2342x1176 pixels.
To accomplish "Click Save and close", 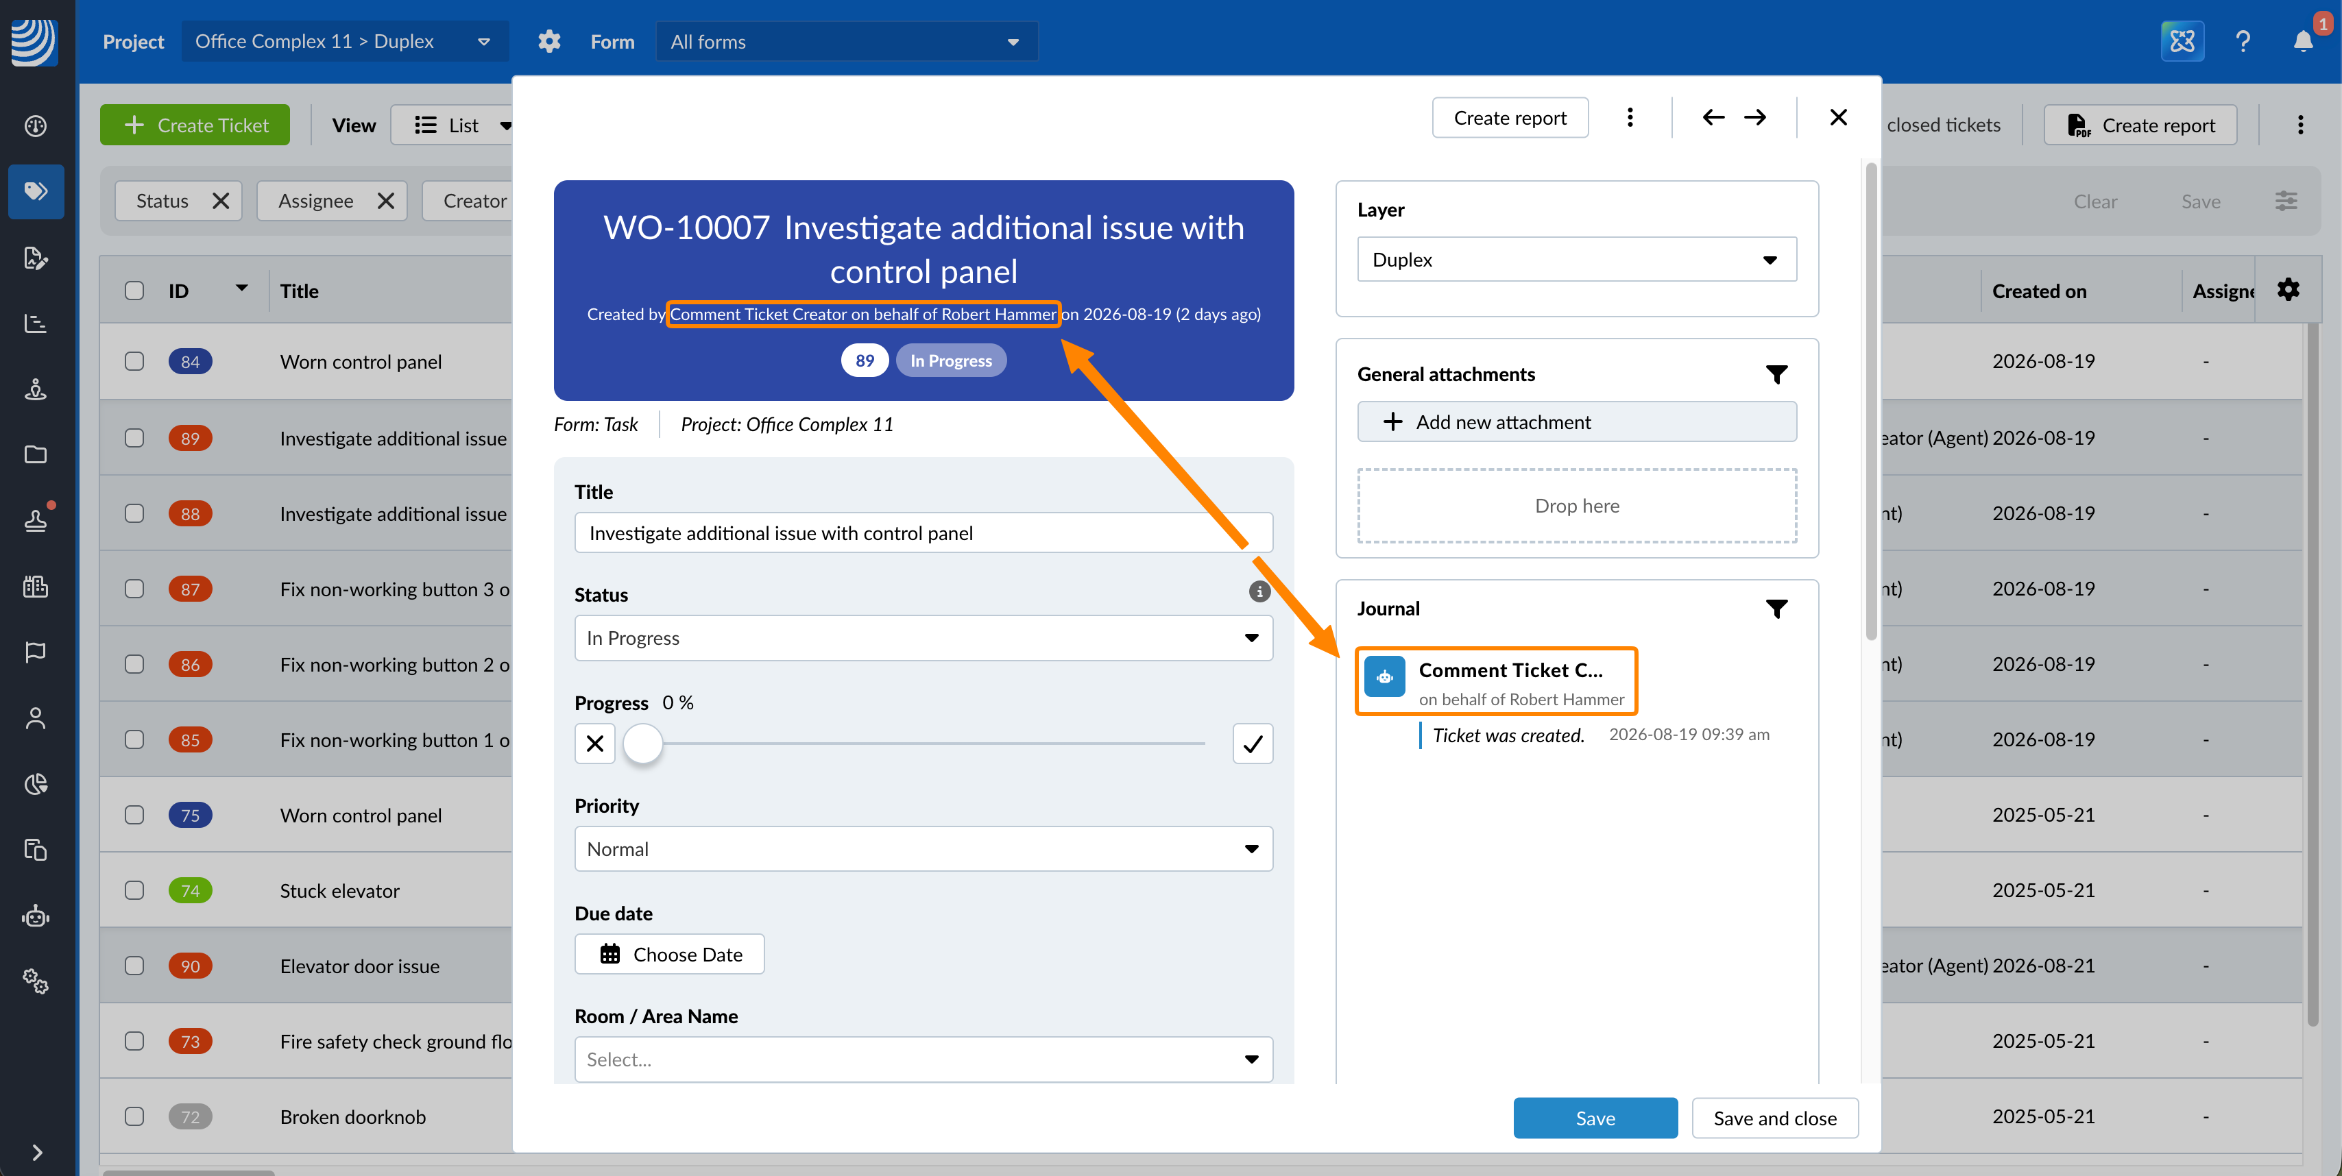I will [1775, 1118].
